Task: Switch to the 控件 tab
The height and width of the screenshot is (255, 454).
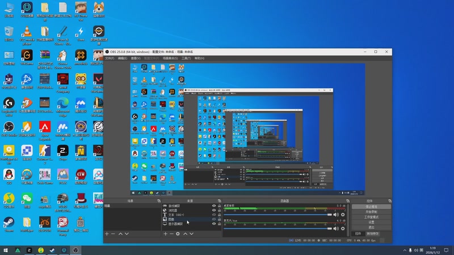Action: point(358,233)
